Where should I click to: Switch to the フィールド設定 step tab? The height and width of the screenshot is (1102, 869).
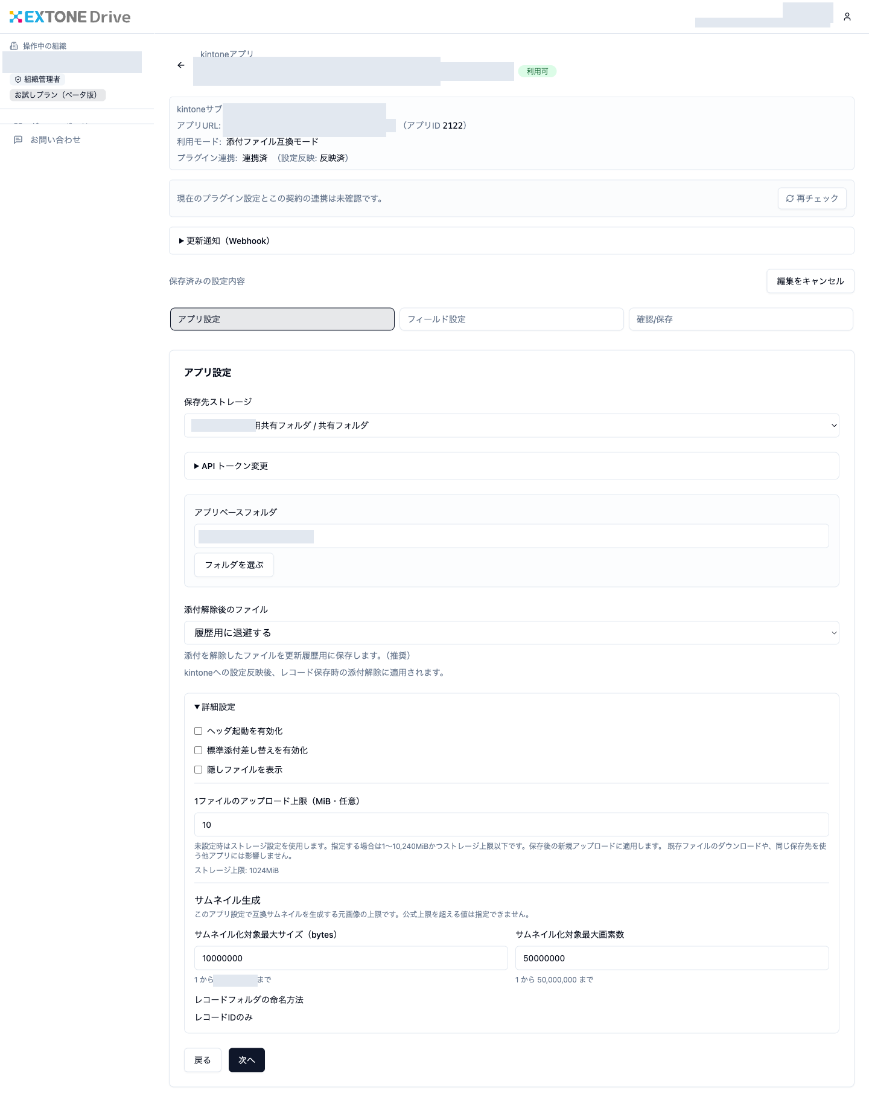pos(512,319)
